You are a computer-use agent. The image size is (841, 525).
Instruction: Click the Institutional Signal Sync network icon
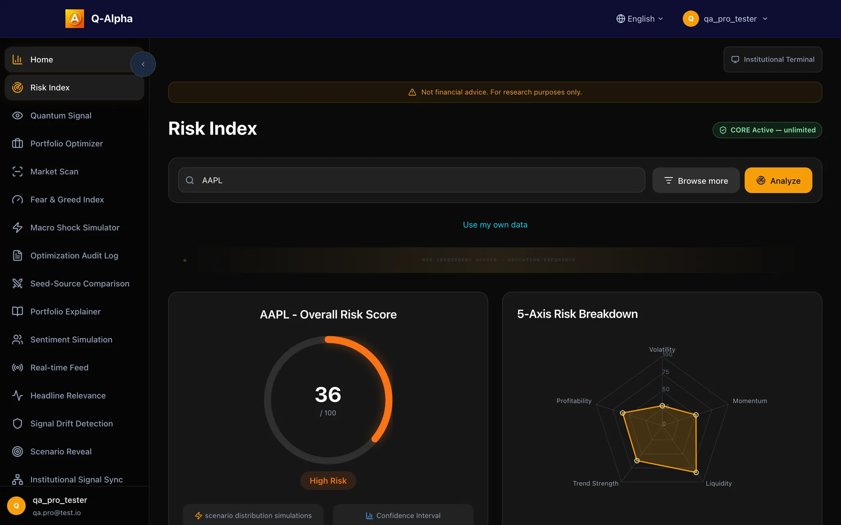tap(17, 479)
